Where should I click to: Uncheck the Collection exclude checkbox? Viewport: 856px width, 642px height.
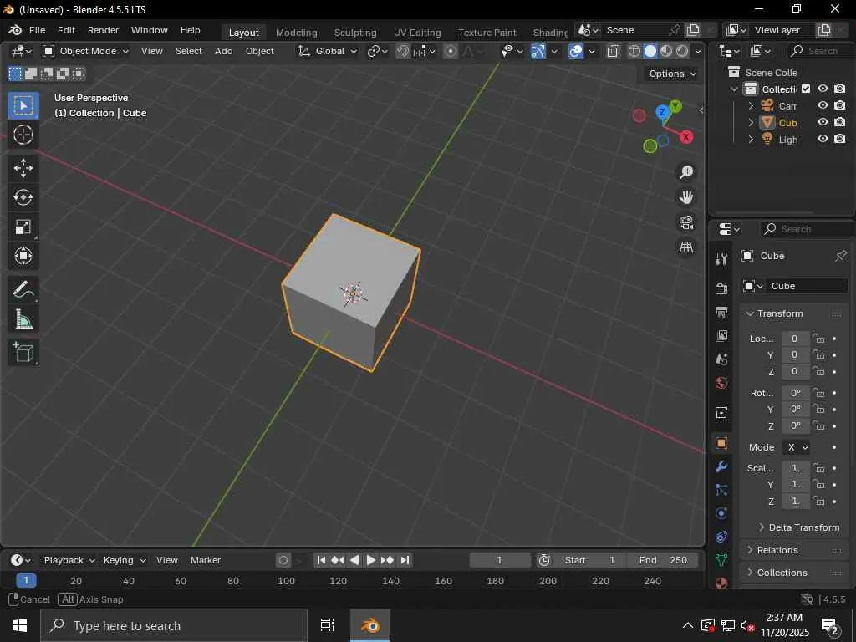click(806, 89)
